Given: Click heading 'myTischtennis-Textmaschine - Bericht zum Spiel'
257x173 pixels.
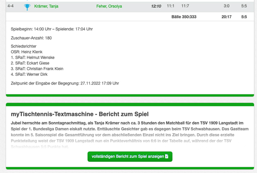Looking at the screenshot, I should tap(80, 114).
